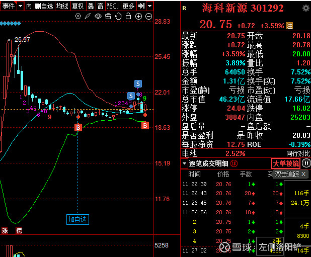The image size is (311, 257).
Task: Click the rightmost red B buy marker
Action: (x=145, y=125)
